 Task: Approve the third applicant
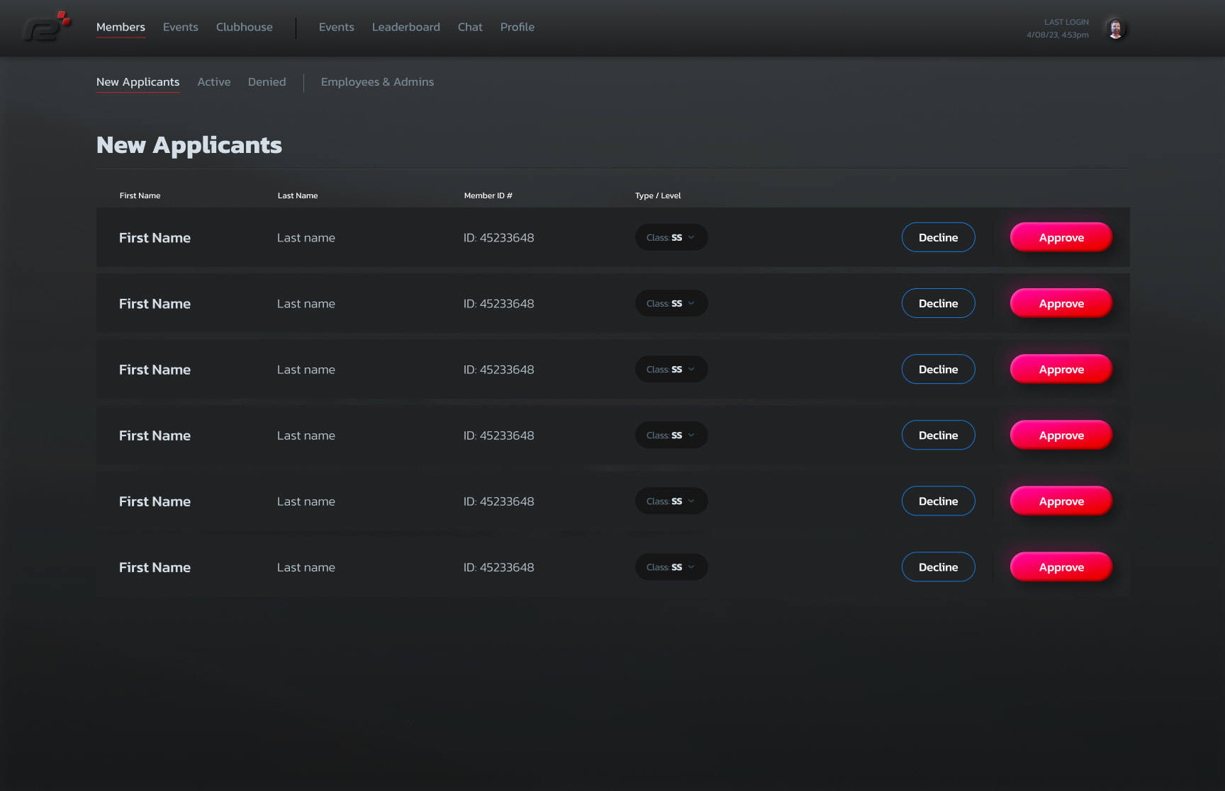[1061, 369]
